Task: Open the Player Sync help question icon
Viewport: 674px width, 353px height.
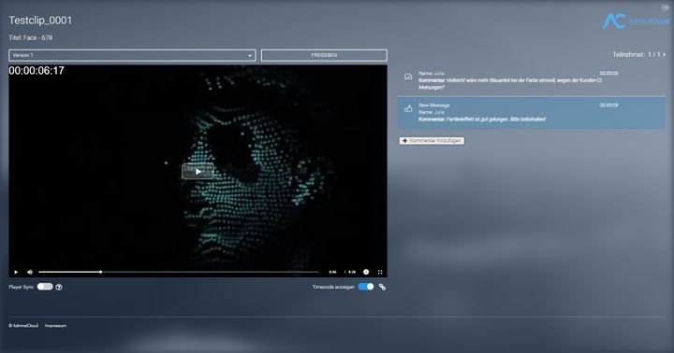Action: coord(59,287)
